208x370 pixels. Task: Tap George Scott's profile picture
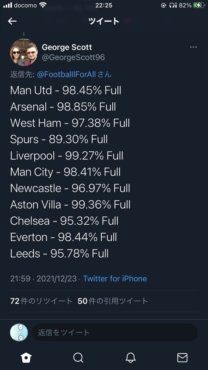tap(24, 52)
